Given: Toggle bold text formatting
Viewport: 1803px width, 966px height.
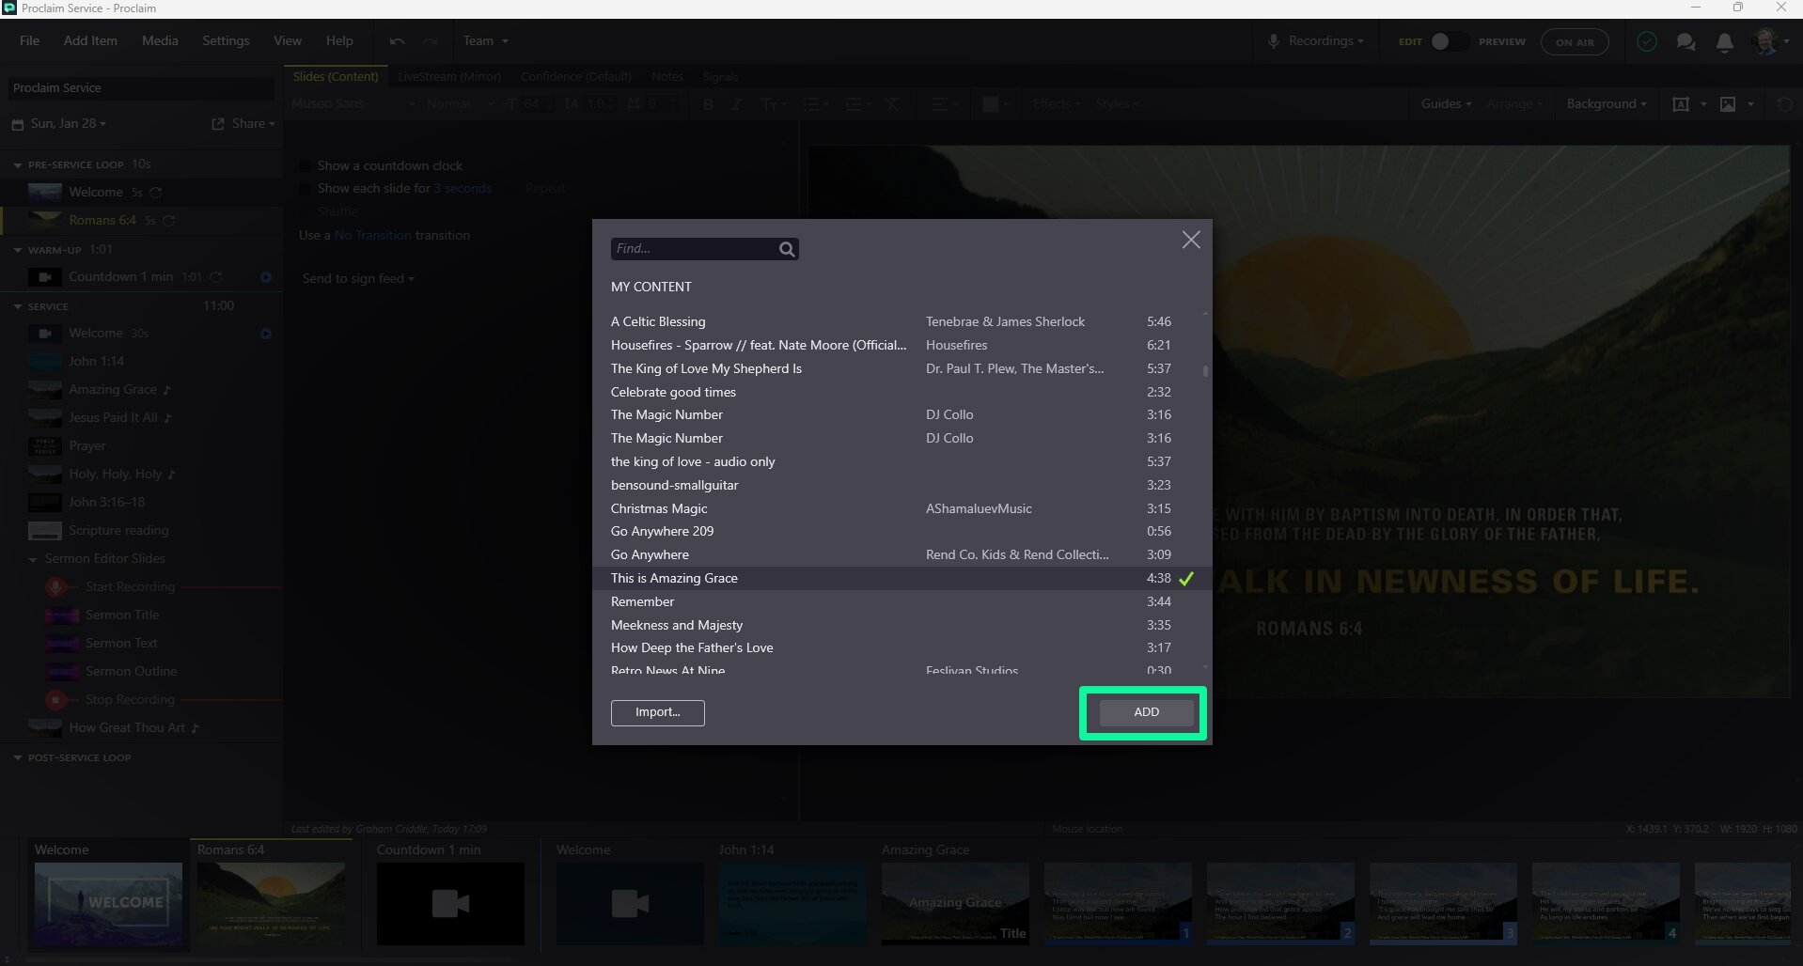Looking at the screenshot, I should (x=708, y=104).
